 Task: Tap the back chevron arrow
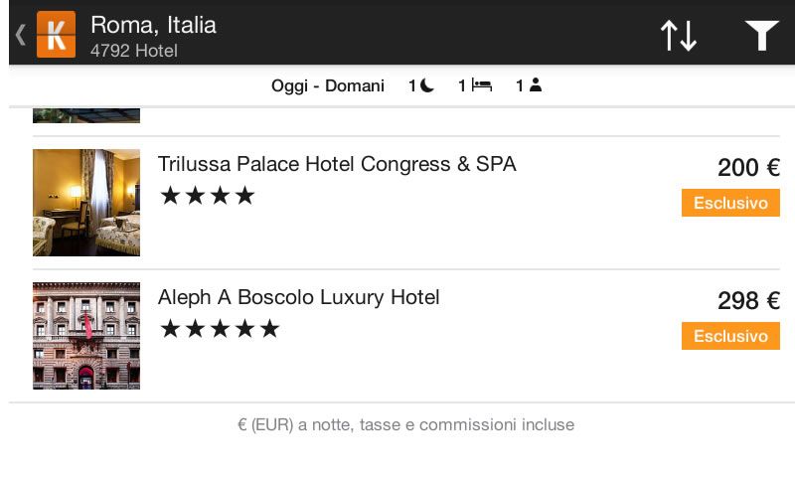20,35
